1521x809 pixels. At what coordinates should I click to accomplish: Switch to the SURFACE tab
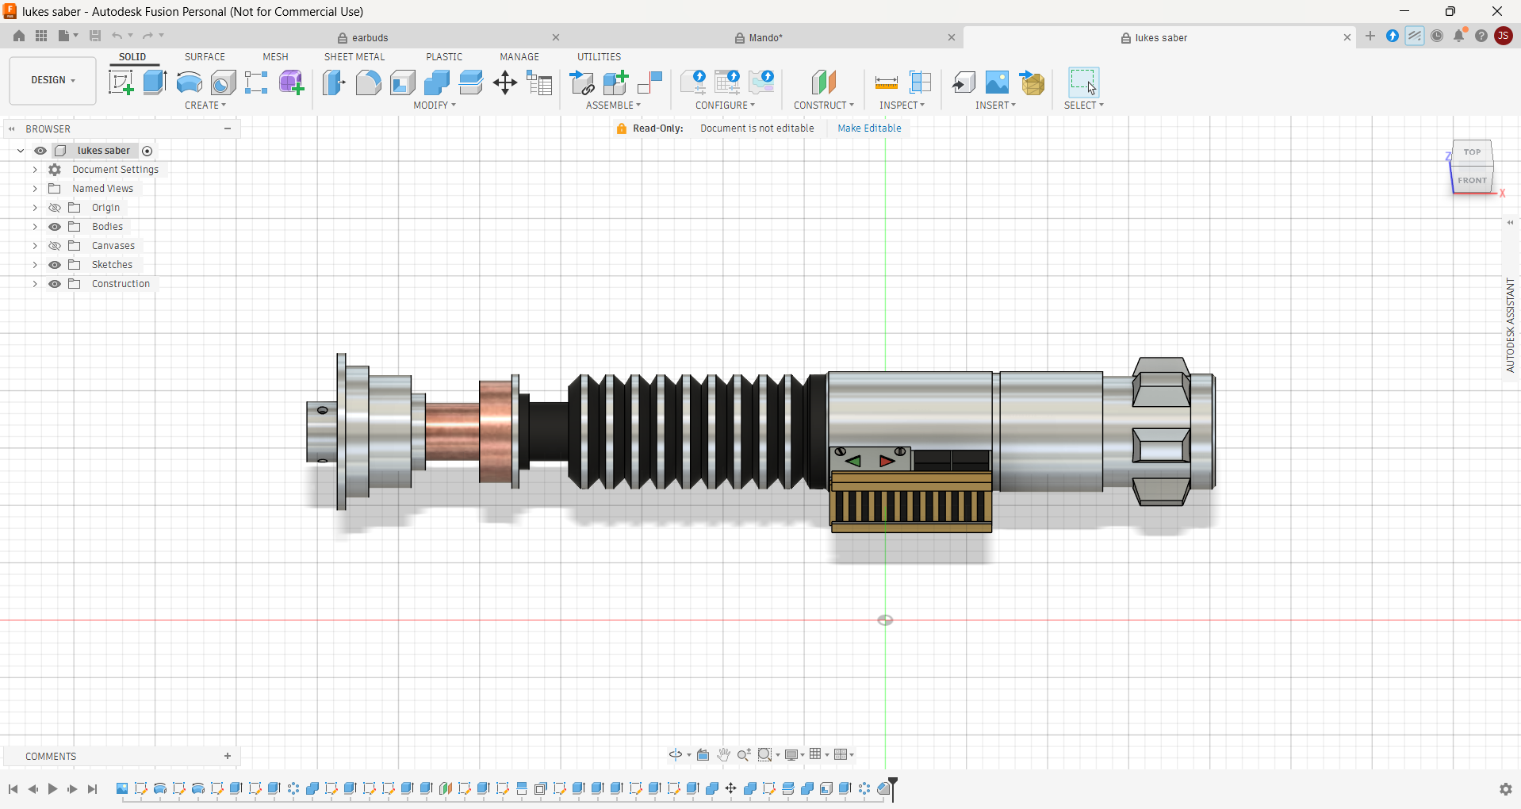[205, 57]
